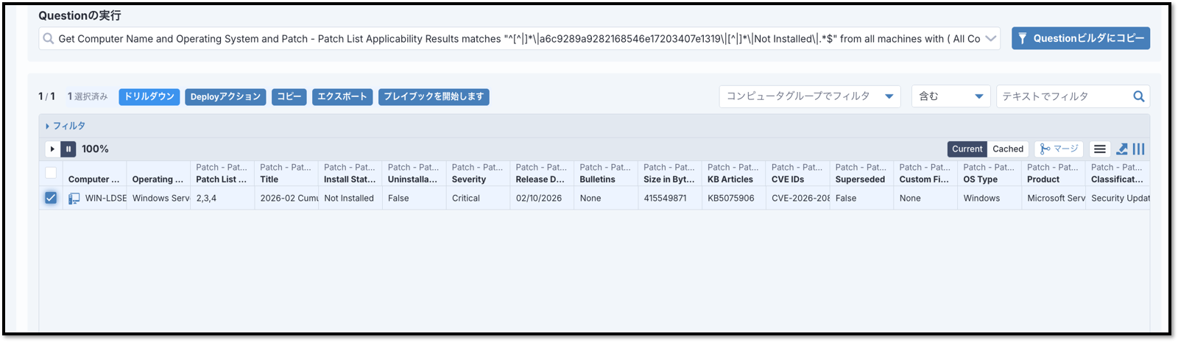This screenshot has width=1178, height=342.
Task: Switch results view to Cached
Action: tap(1007, 149)
